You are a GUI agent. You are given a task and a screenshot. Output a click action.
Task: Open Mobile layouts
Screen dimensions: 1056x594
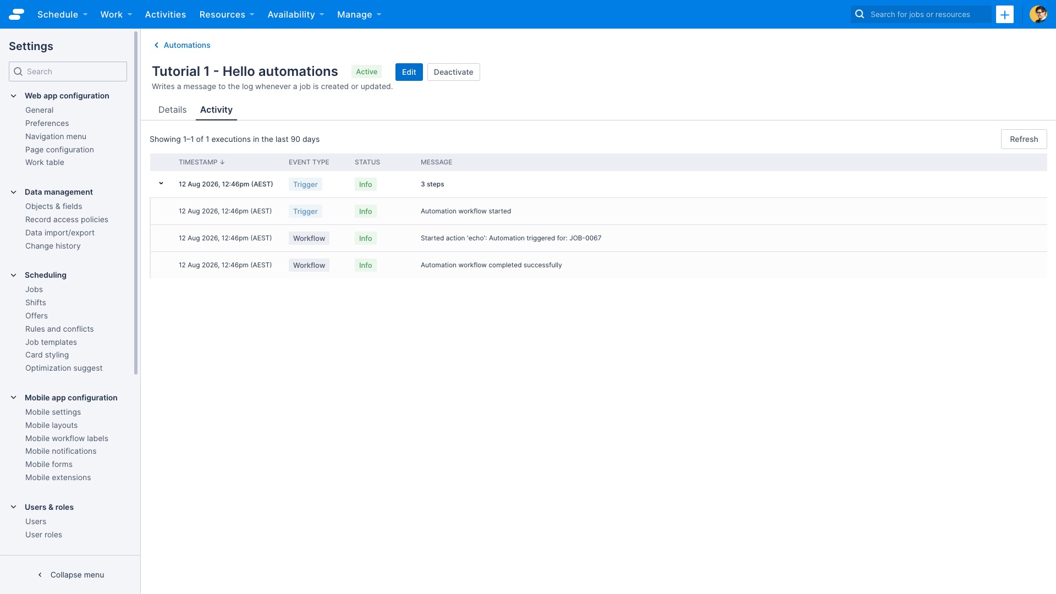pyautogui.click(x=51, y=425)
